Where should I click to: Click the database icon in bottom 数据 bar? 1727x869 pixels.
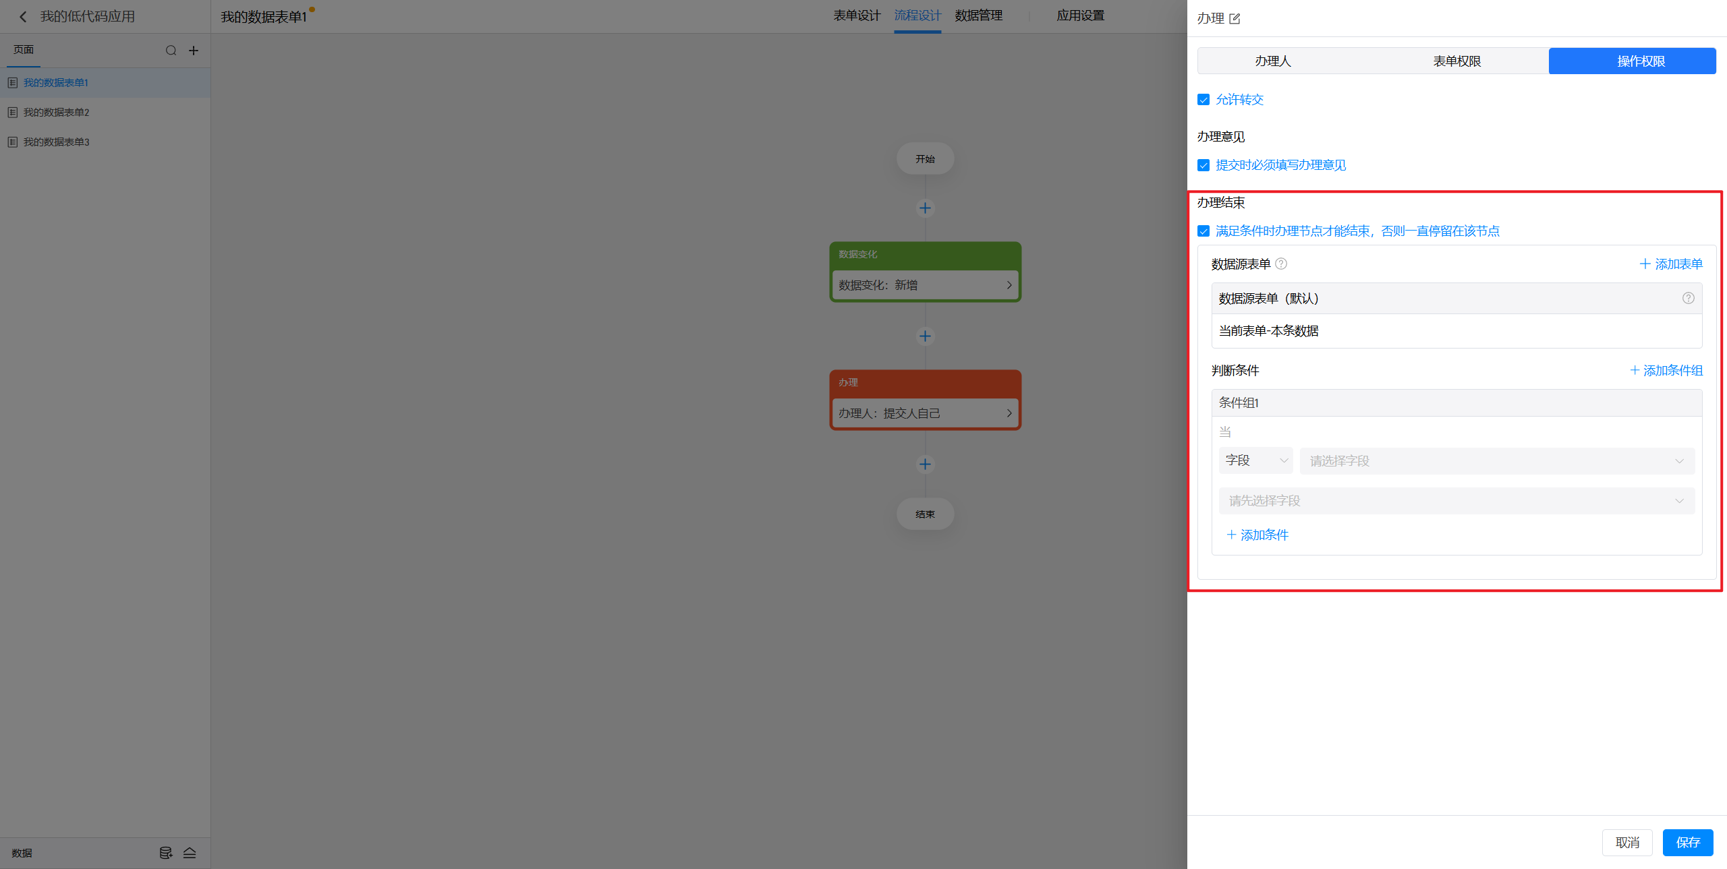165,853
